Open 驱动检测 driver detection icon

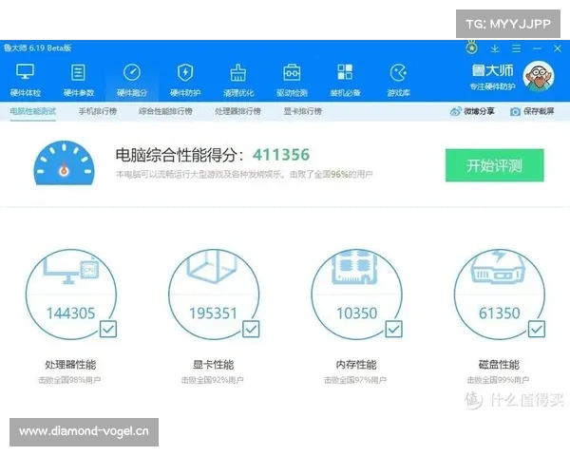(292, 72)
